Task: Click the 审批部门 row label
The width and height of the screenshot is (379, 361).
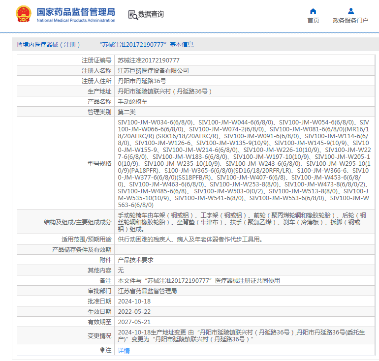Action: tap(99, 291)
